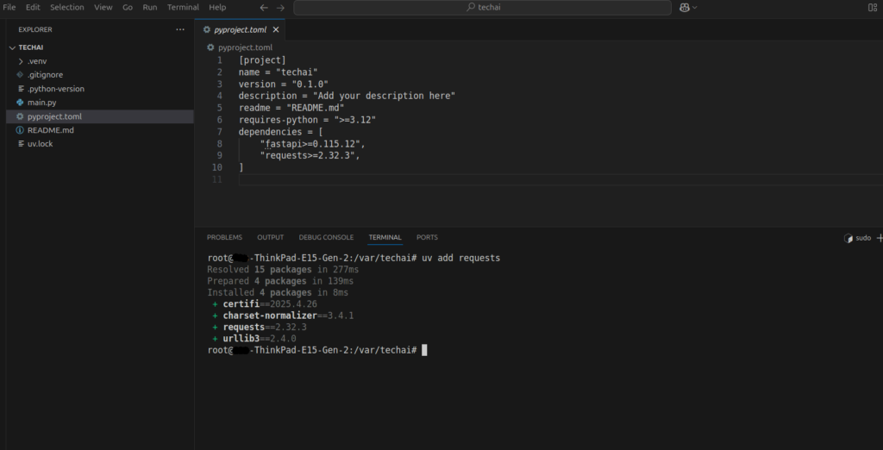Viewport: 883px width, 450px height.
Task: Click the info icon beside README.md
Action: click(21, 130)
